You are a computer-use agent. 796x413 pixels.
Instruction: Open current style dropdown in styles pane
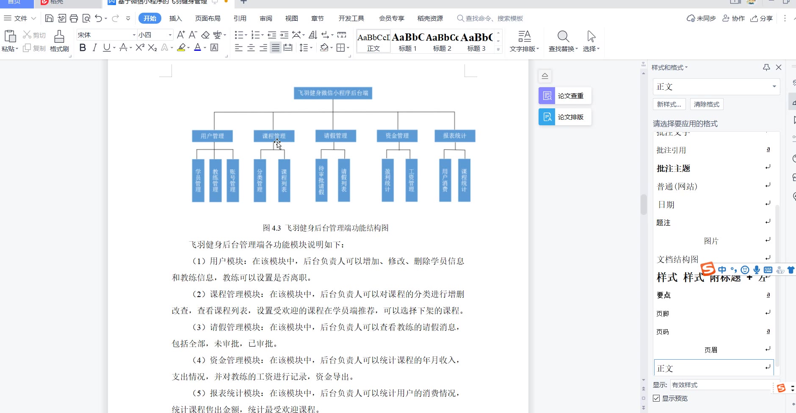pyautogui.click(x=774, y=87)
